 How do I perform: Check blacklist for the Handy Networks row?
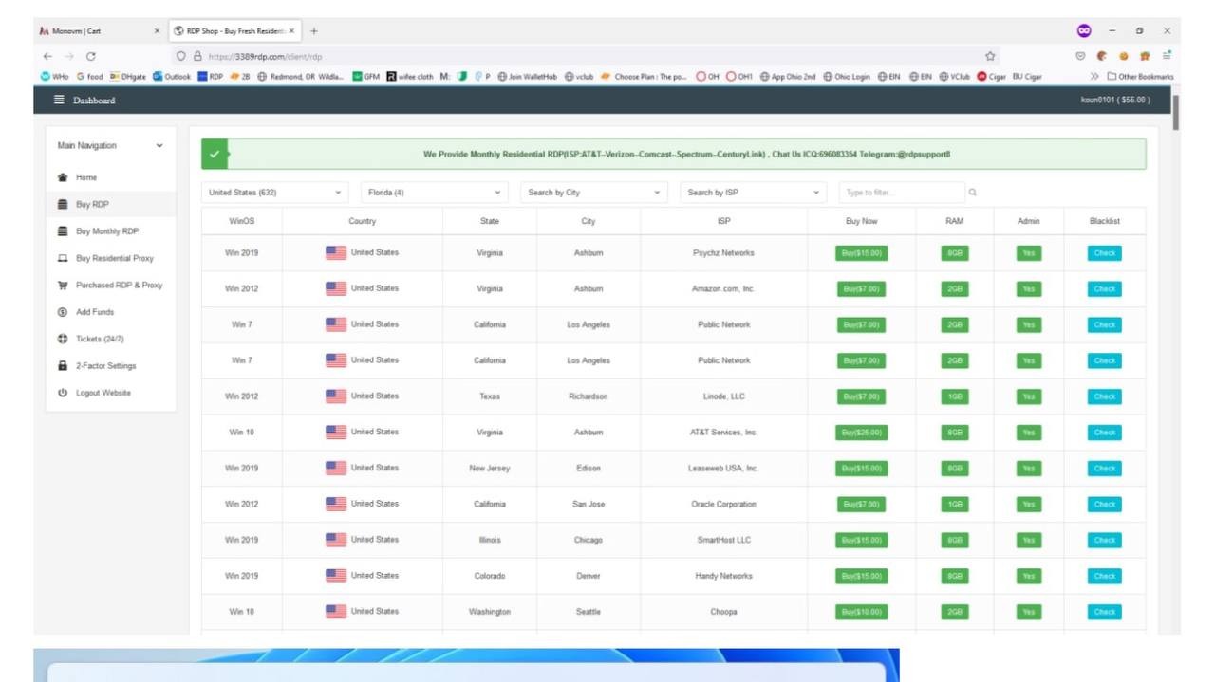click(1104, 576)
